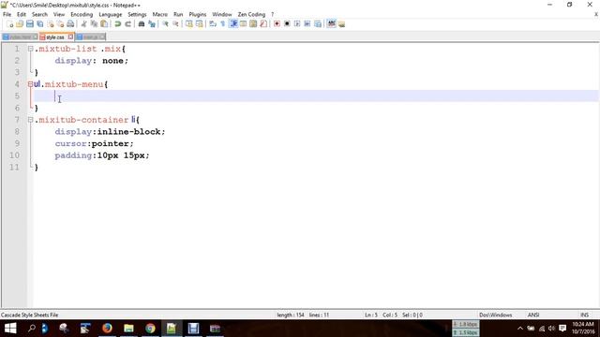600x337 pixels.
Task: Save the current file via toolbar Save icon
Action: 30,24
